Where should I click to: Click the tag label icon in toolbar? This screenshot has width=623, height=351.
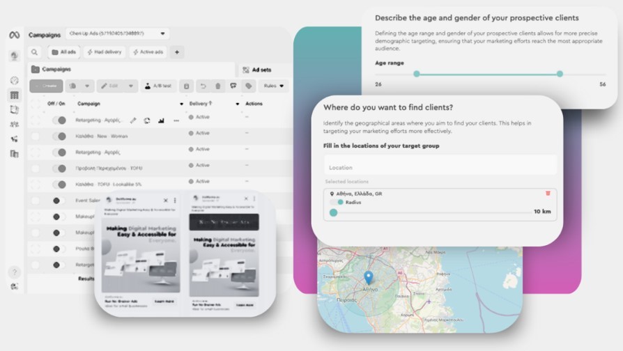[x=249, y=86]
